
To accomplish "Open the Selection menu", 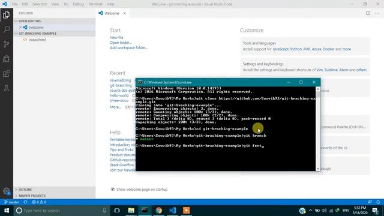I will click(40, 4).
